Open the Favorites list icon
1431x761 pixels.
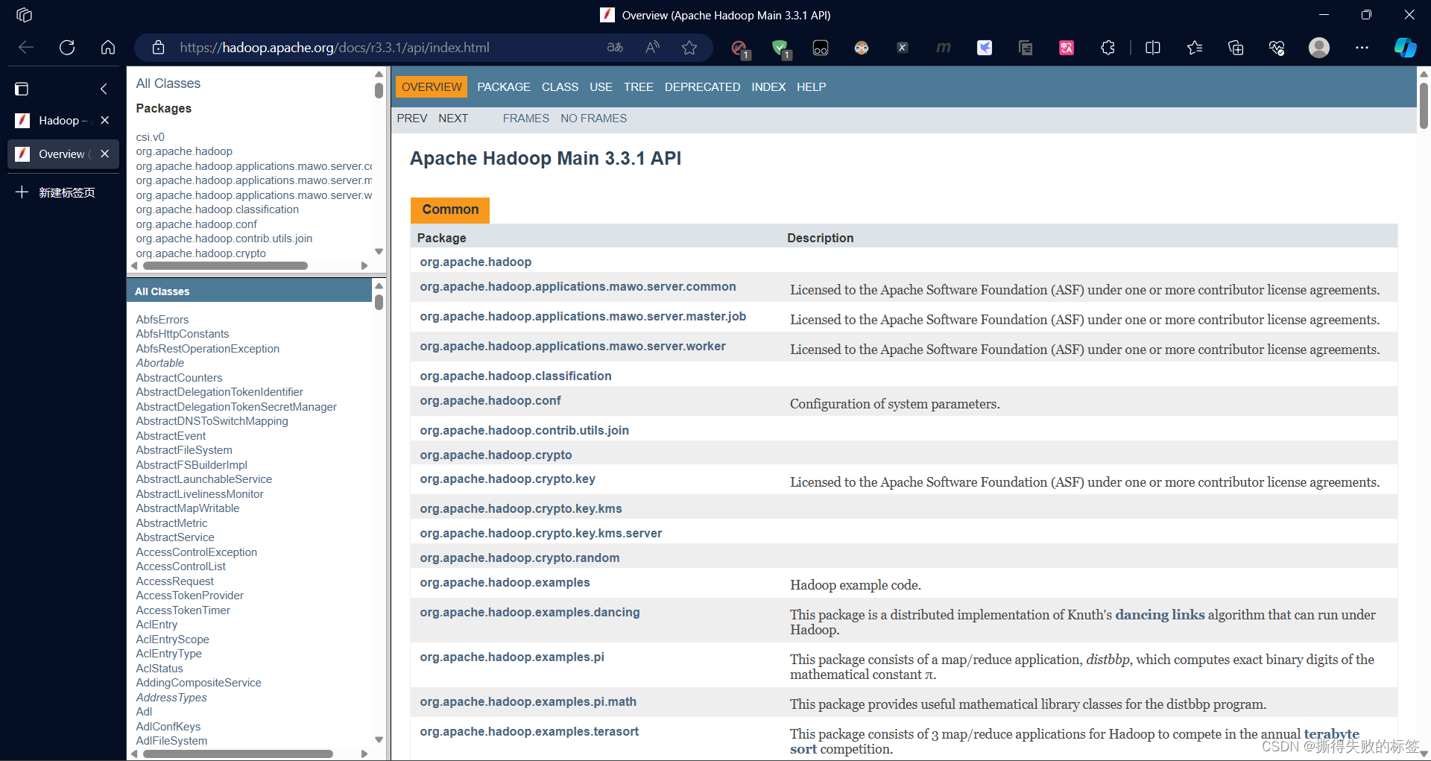pyautogui.click(x=1195, y=48)
